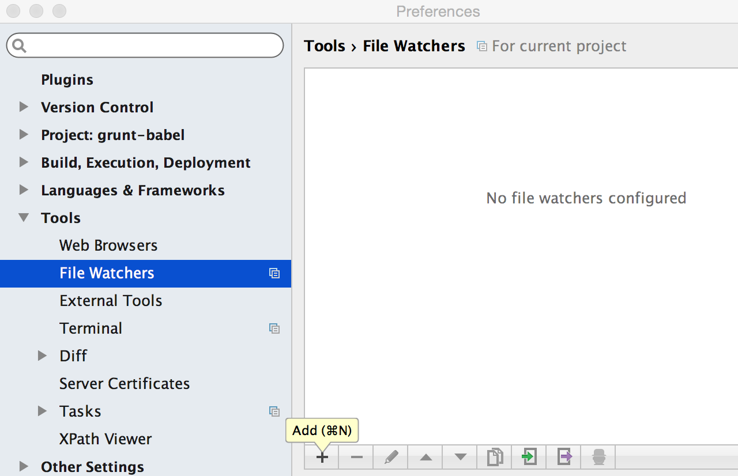This screenshot has height=476, width=738.
Task: Click inside the settings search field
Action: click(144, 45)
